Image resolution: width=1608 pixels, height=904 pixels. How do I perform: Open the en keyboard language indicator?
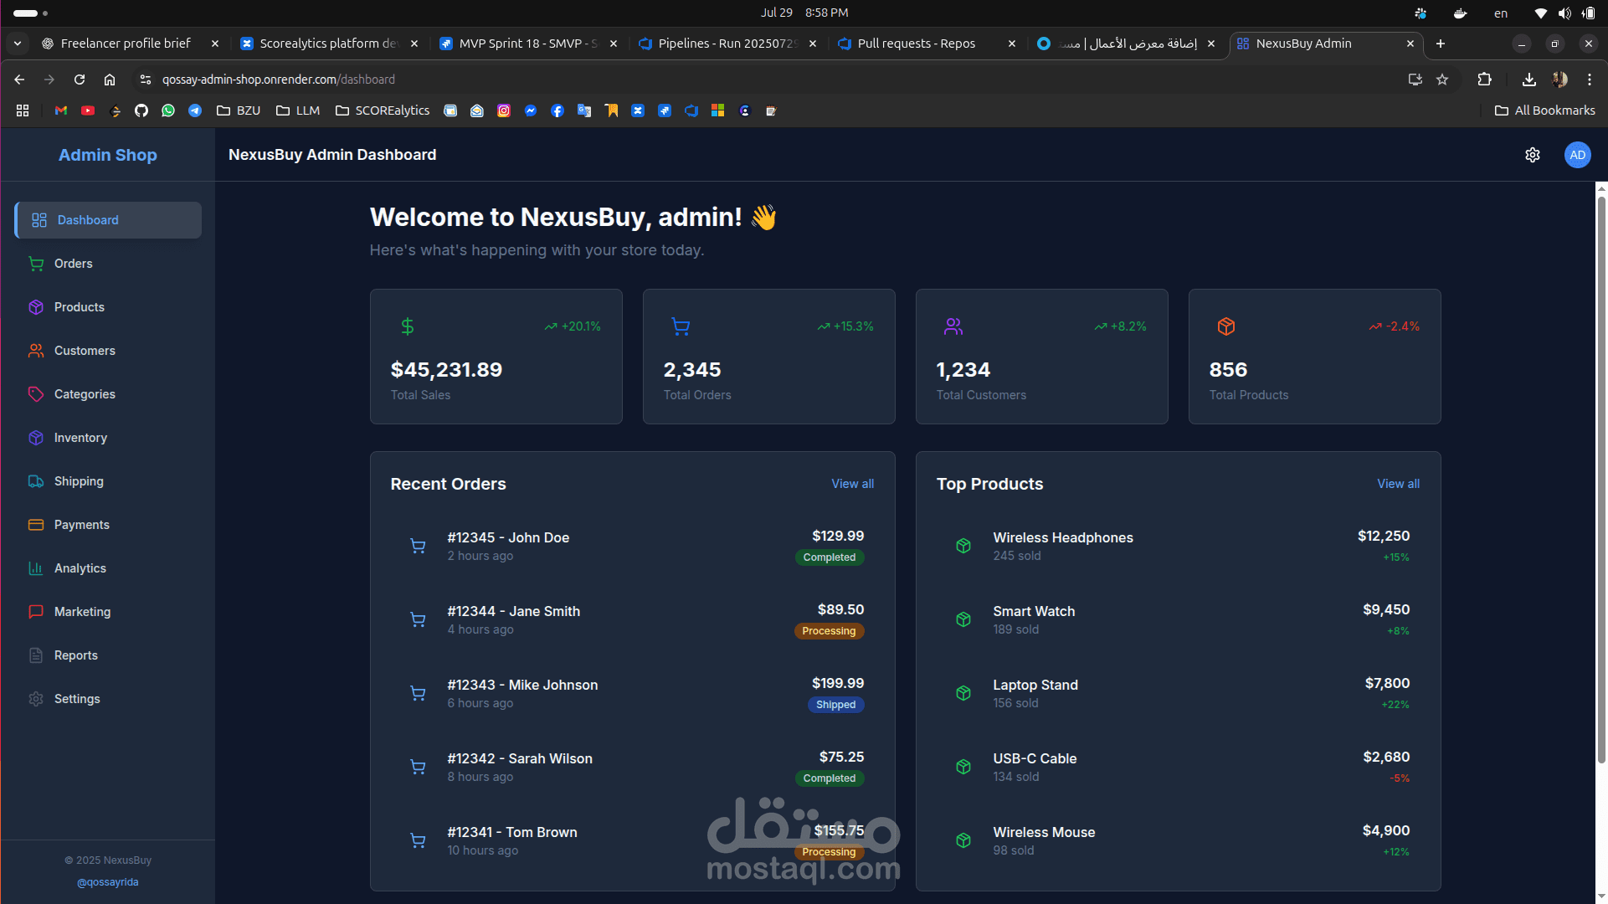click(1501, 13)
